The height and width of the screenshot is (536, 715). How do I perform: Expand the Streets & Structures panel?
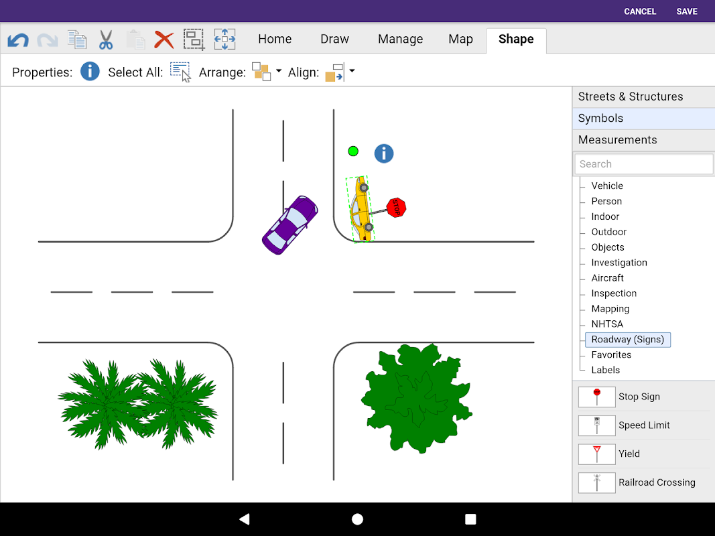(643, 96)
